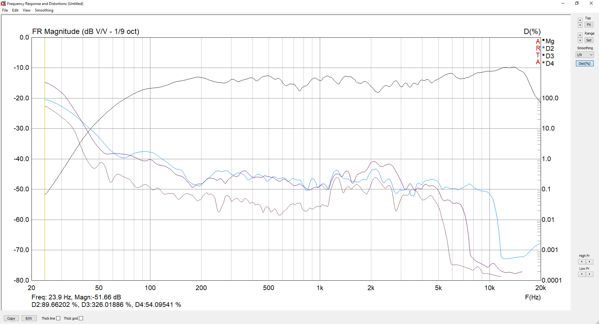The height and width of the screenshot is (324, 599).
Task: Click the D3 legend color marker
Action: [x=543, y=55]
